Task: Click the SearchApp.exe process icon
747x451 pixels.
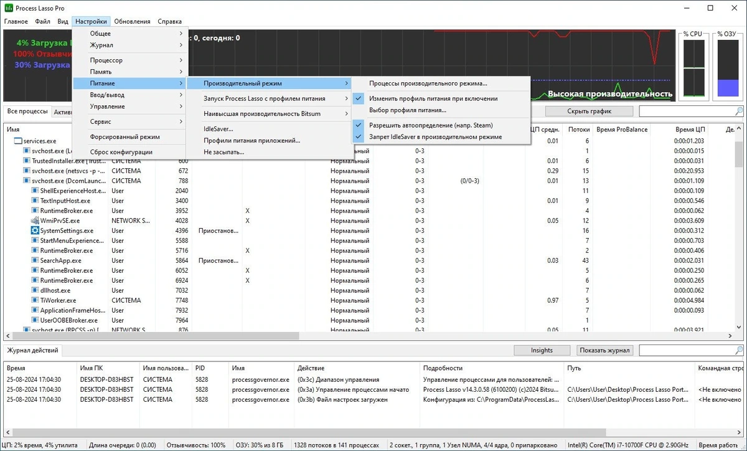Action: pyautogui.click(x=35, y=260)
